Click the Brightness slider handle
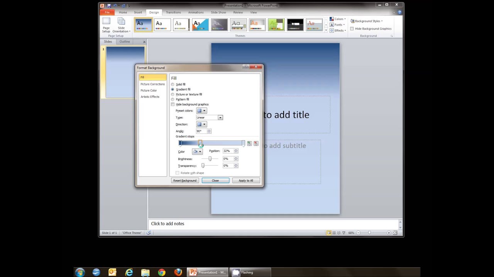The image size is (494, 277). tap(210, 159)
